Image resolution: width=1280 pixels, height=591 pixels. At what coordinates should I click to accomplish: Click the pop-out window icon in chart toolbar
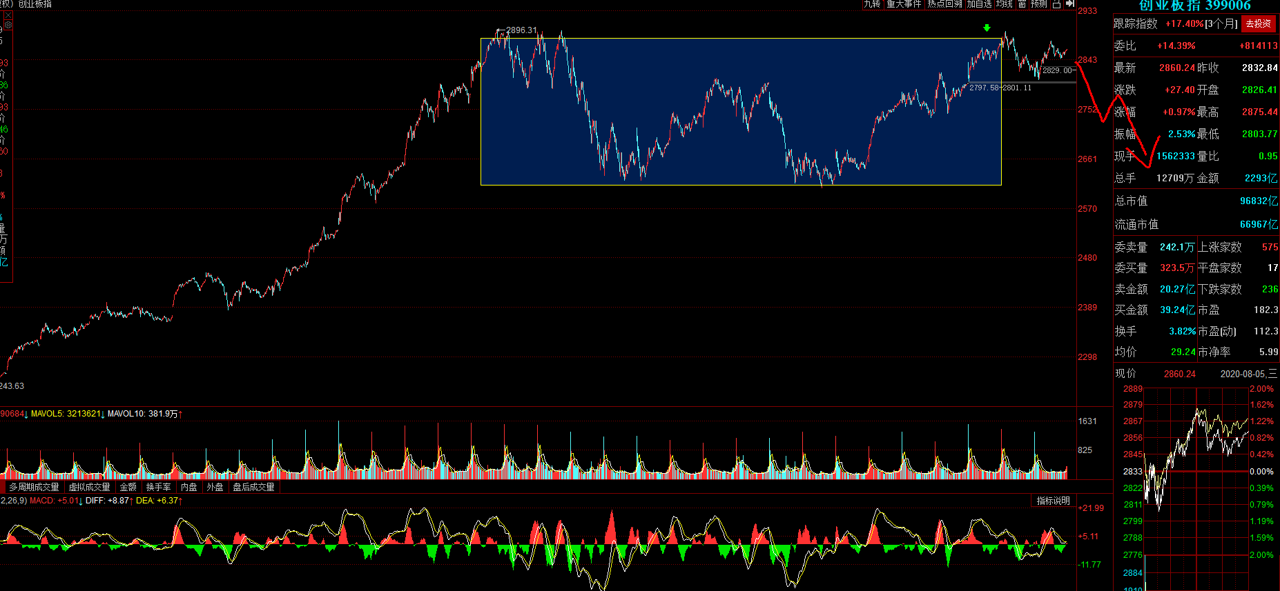coord(1057,4)
